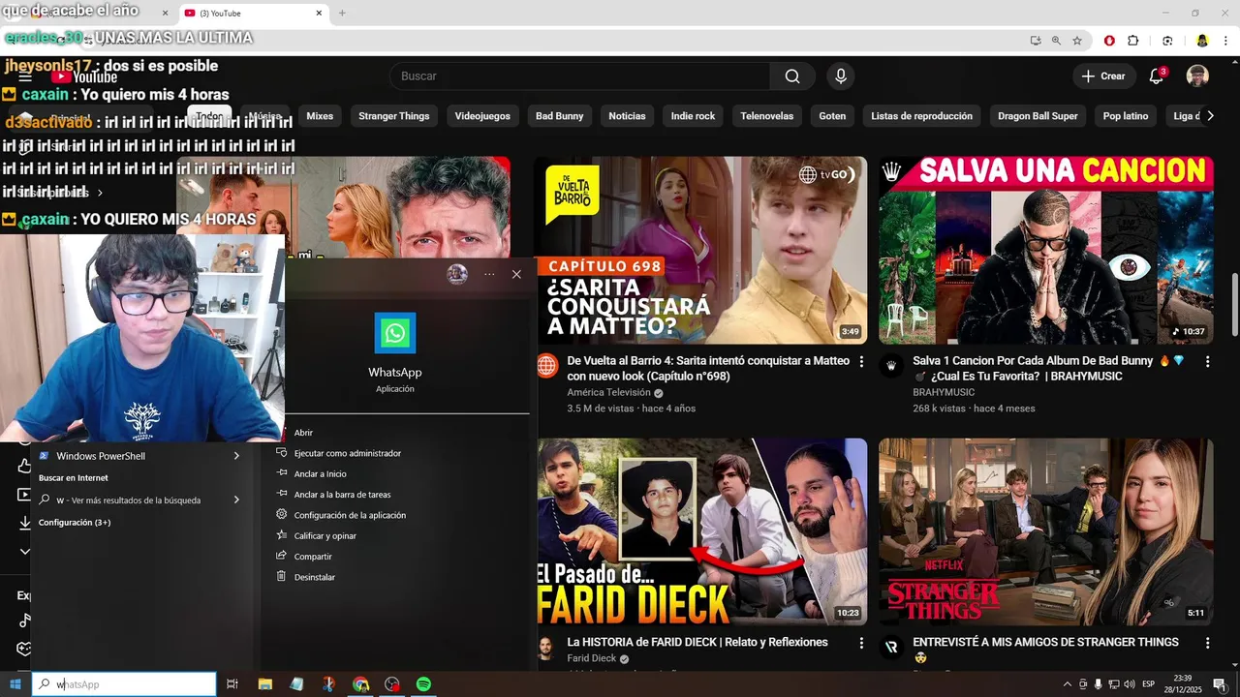Open options menu for Farid Dieck video
The image size is (1240, 697).
861,643
